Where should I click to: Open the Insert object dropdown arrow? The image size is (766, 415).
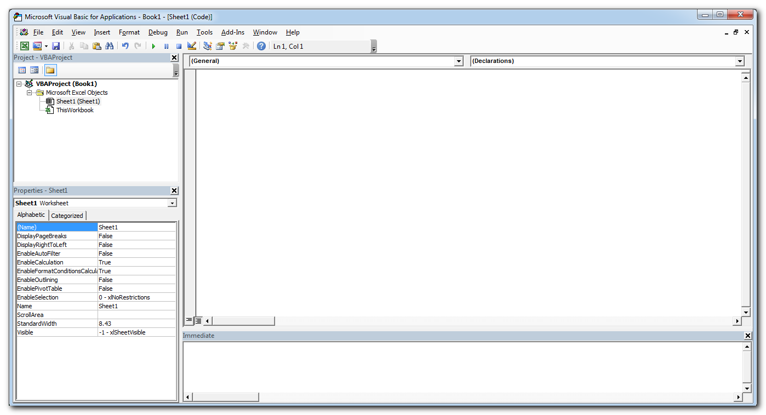pyautogui.click(x=46, y=47)
